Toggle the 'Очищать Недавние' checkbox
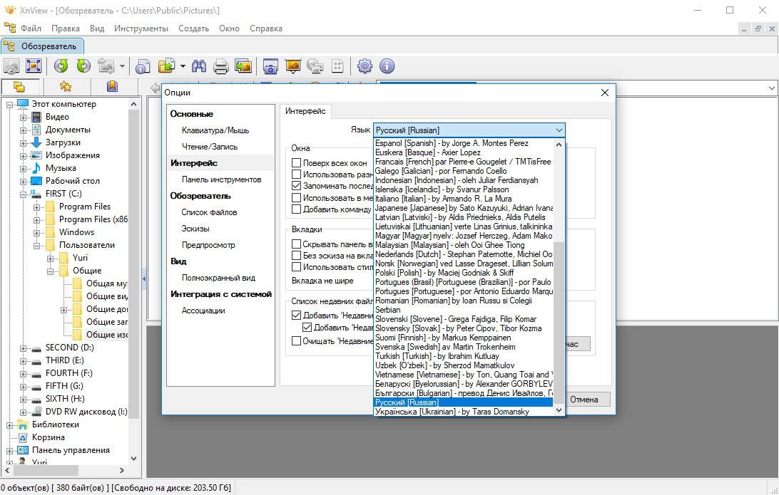This screenshot has height=495, width=779. 297,340
